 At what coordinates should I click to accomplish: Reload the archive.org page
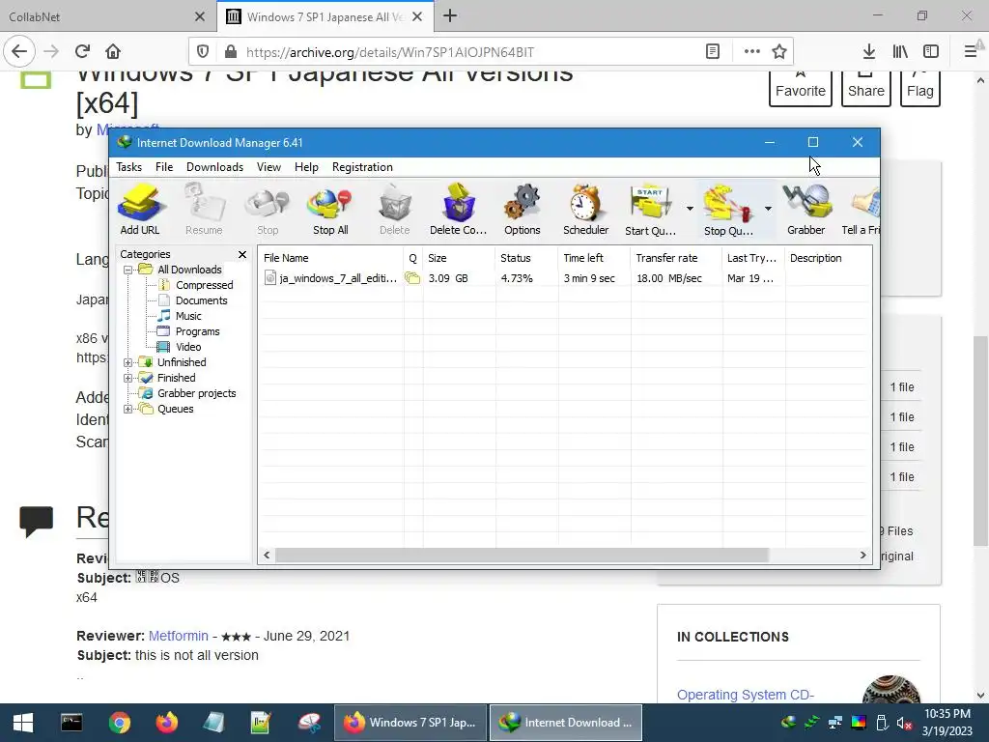click(82, 52)
